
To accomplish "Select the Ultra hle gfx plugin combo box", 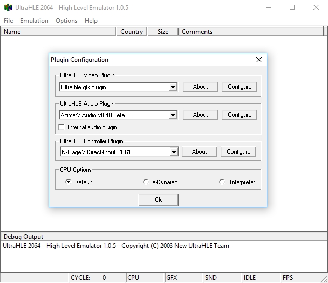I will click(118, 87).
